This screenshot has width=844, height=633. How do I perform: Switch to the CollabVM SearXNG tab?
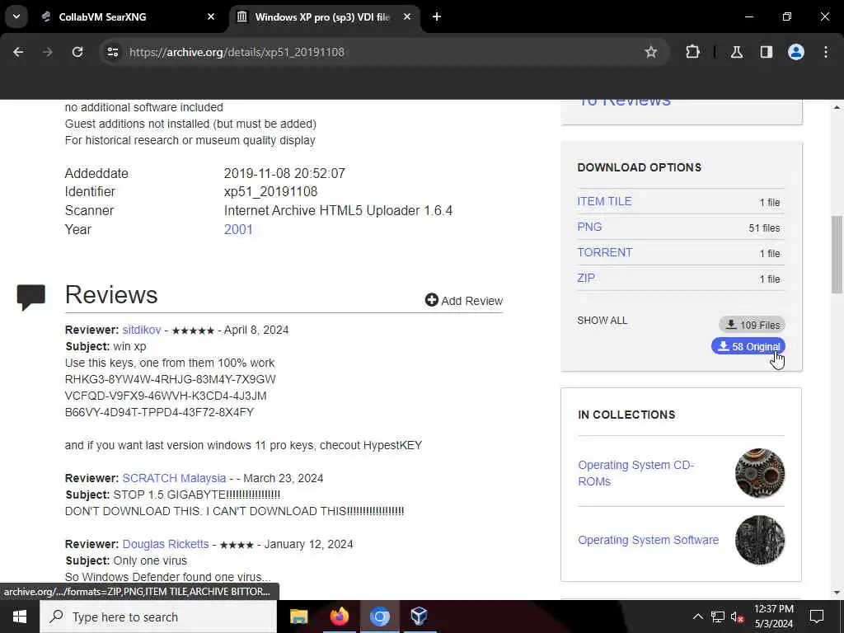(x=129, y=16)
